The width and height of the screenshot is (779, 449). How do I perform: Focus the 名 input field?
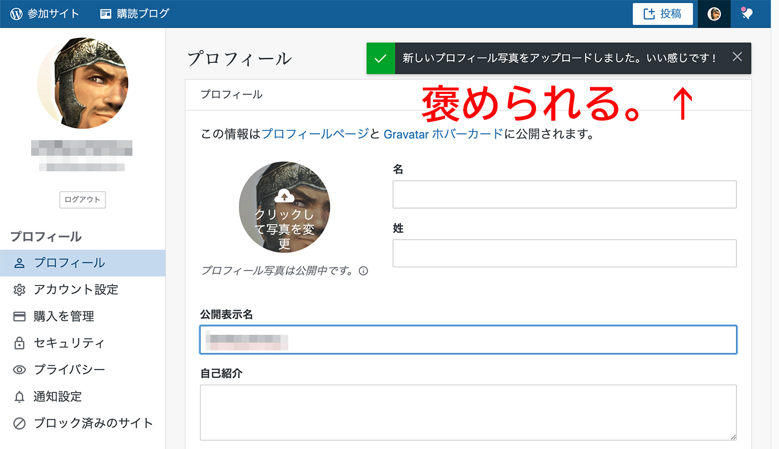pyautogui.click(x=564, y=195)
